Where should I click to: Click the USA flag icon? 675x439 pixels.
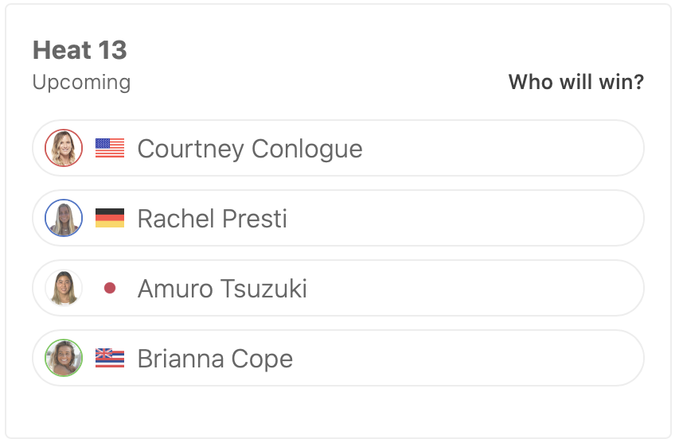tap(110, 148)
